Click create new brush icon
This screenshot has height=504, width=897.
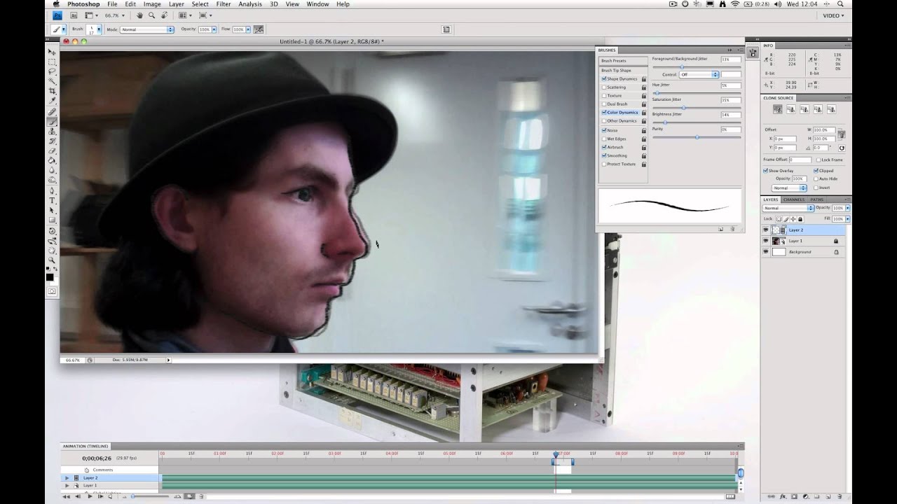(720, 229)
